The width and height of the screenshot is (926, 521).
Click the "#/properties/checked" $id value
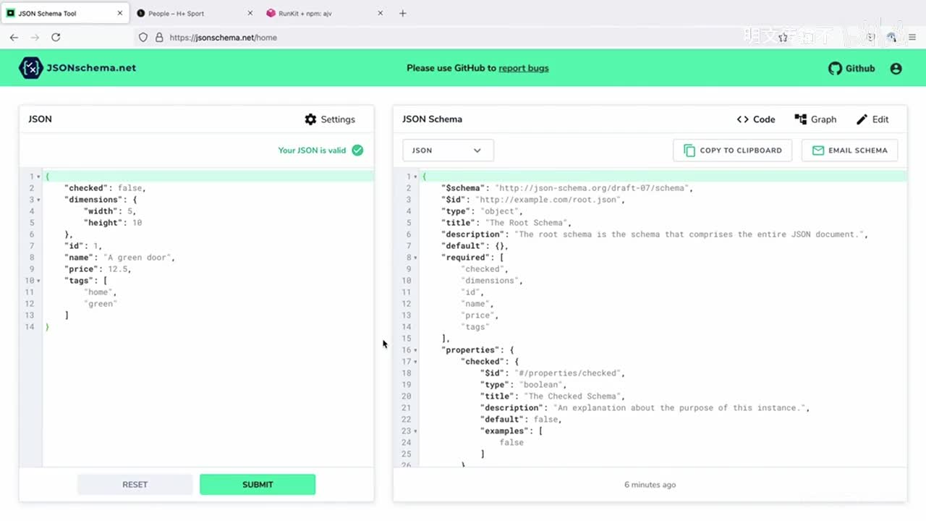coord(569,373)
